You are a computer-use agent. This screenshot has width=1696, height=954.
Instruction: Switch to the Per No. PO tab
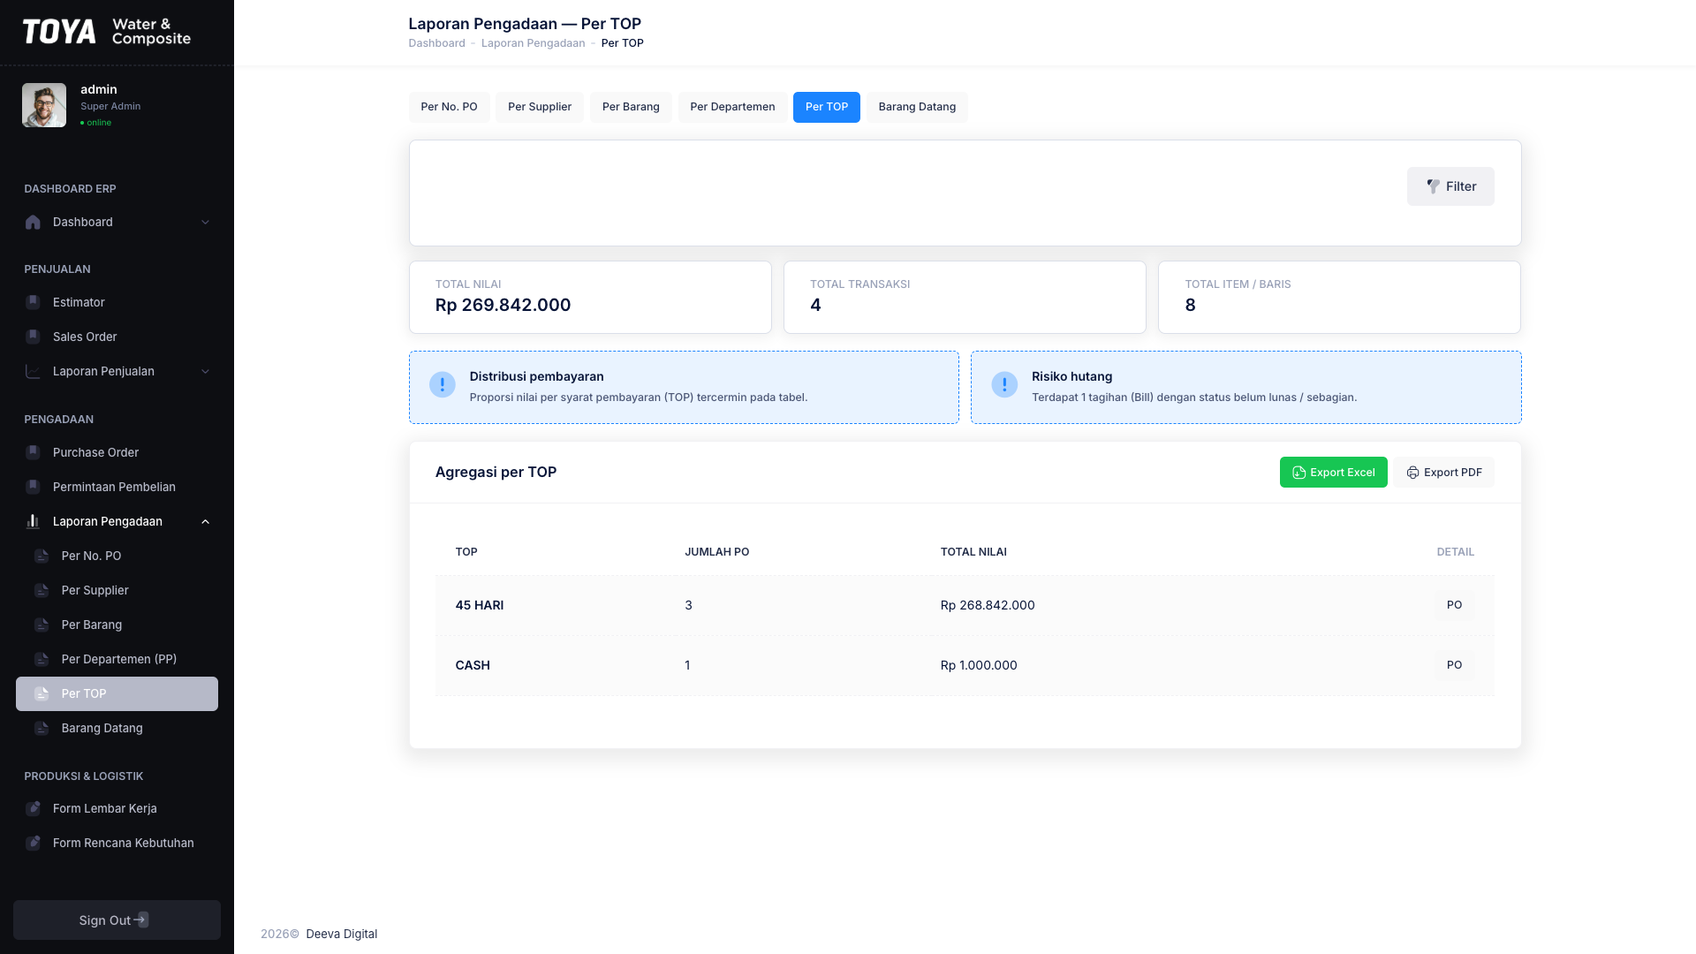coord(449,107)
